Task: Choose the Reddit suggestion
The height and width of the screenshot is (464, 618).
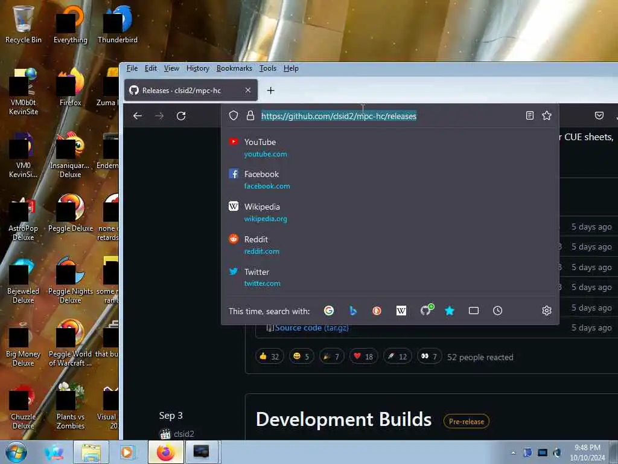Action: point(390,245)
